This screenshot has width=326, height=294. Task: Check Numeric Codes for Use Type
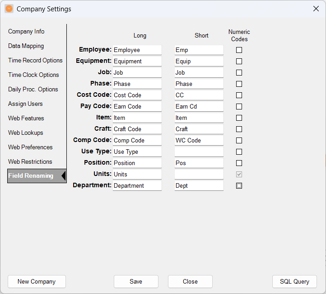pyautogui.click(x=239, y=152)
